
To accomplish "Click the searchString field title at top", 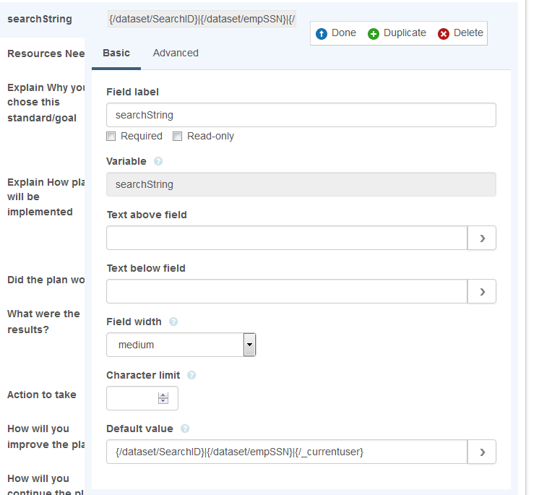I will pos(40,19).
